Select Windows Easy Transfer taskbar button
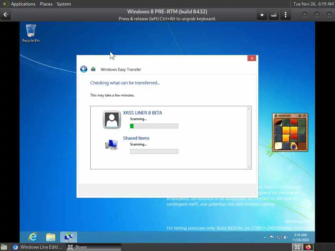 coord(68,237)
